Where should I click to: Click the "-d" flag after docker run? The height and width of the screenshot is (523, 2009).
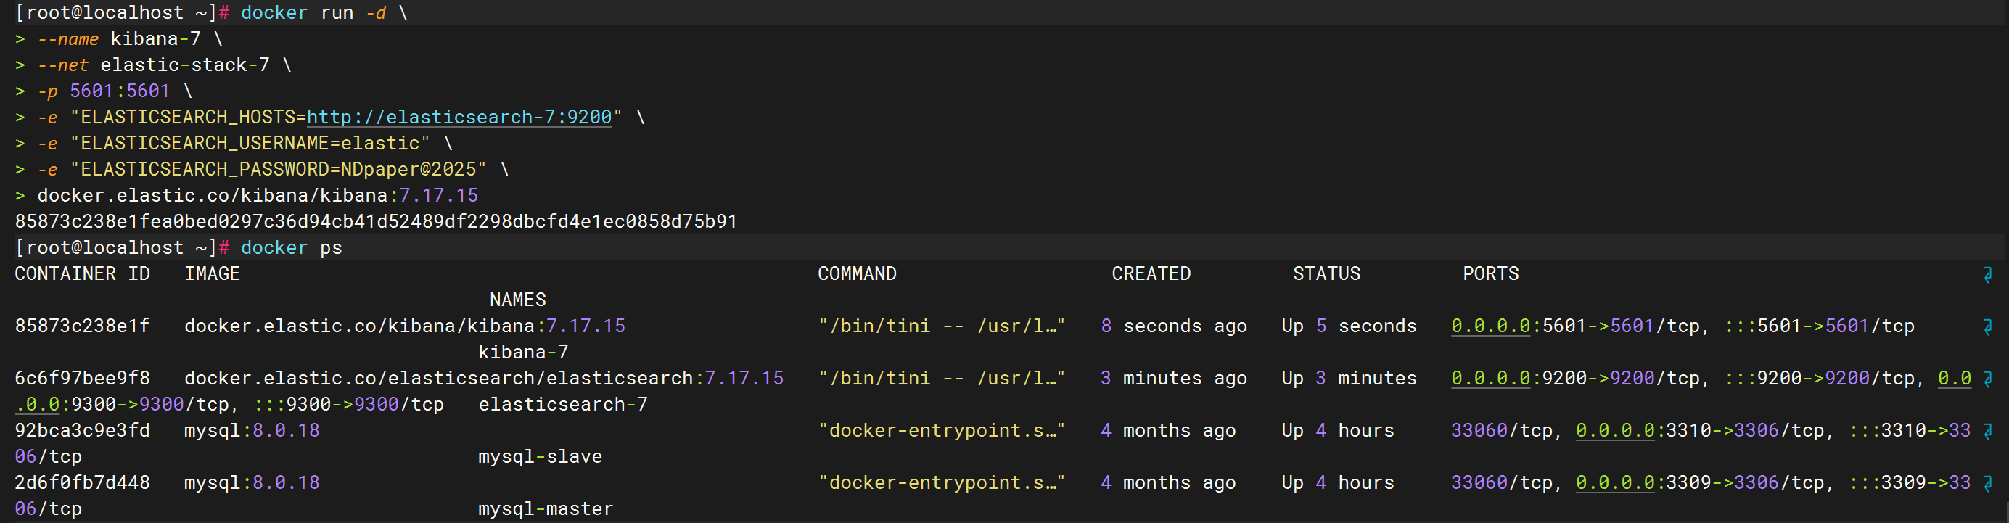(375, 13)
